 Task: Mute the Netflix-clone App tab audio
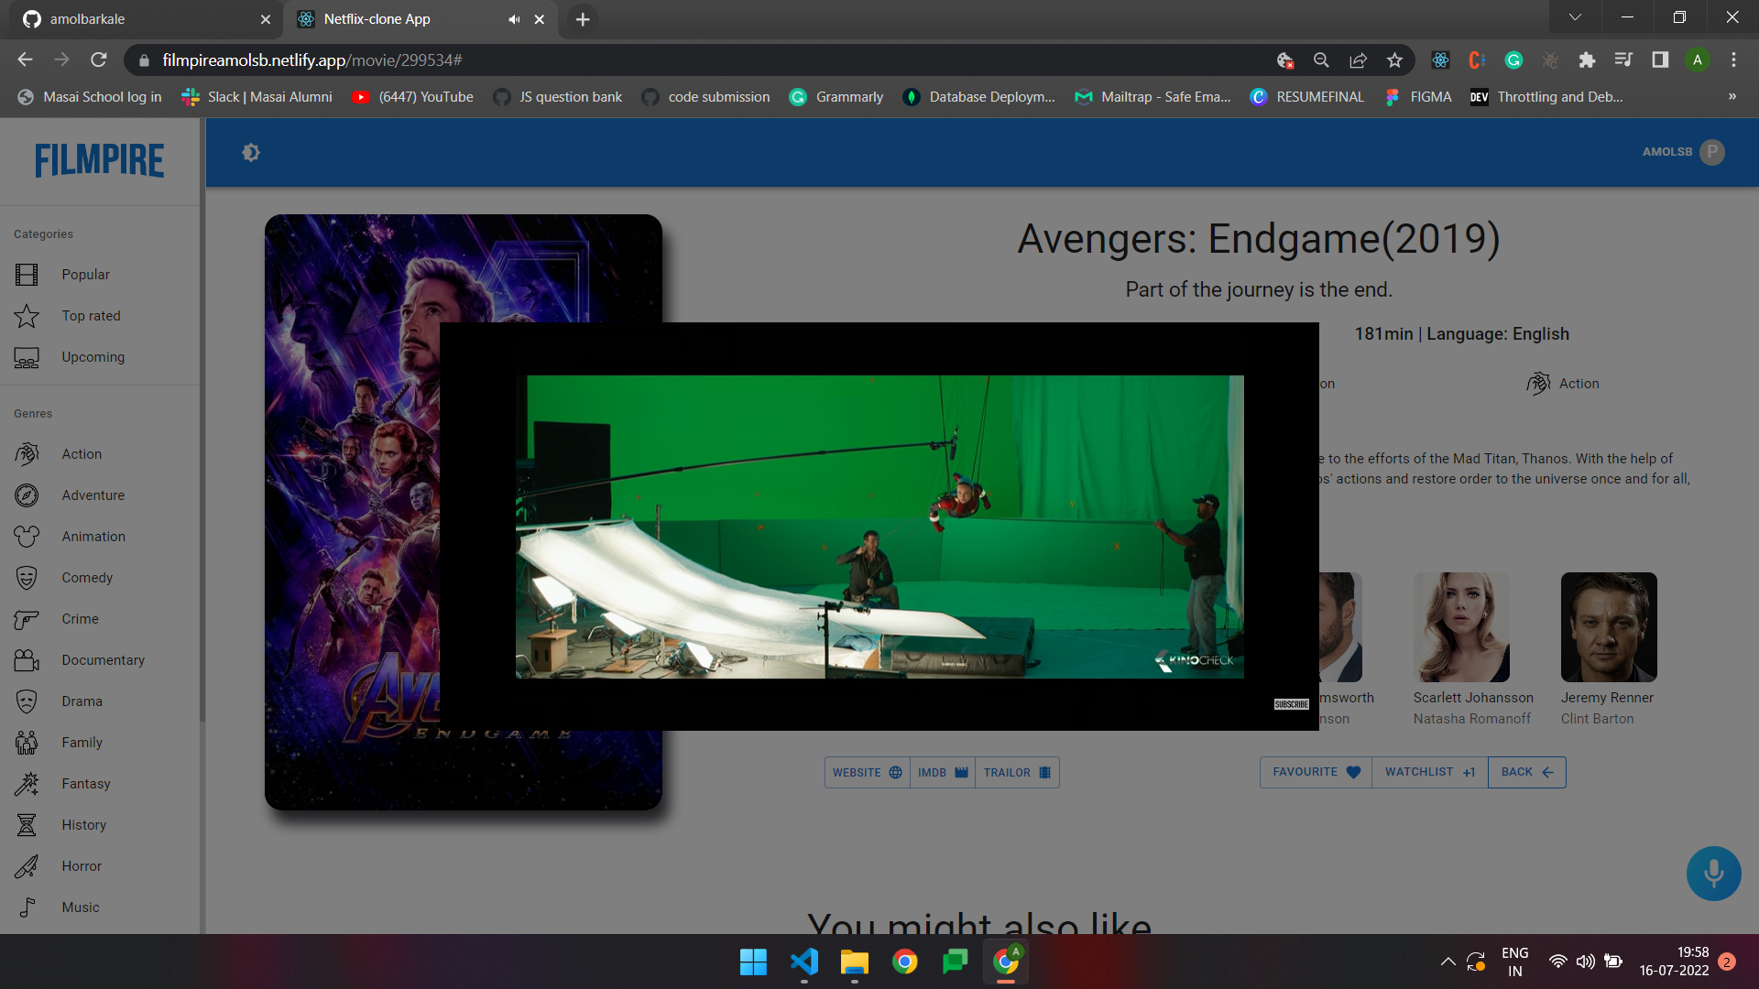[x=514, y=19]
